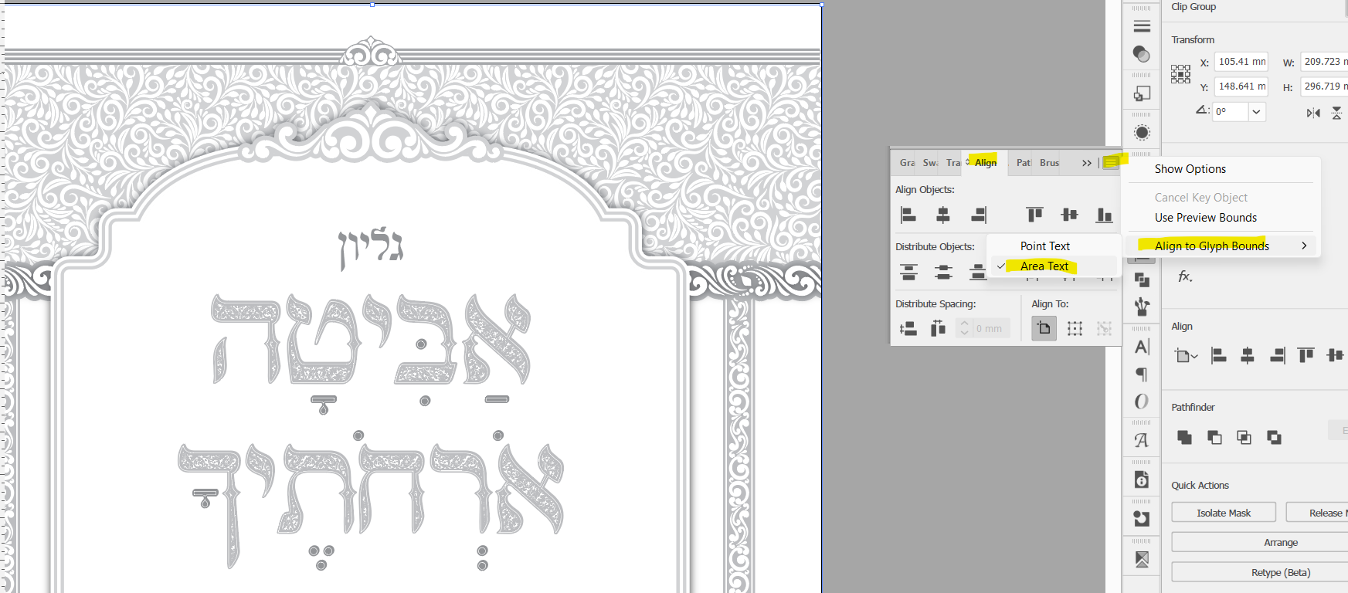
Task: Click Flip Horizontally icon in Transform
Action: pyautogui.click(x=1313, y=113)
